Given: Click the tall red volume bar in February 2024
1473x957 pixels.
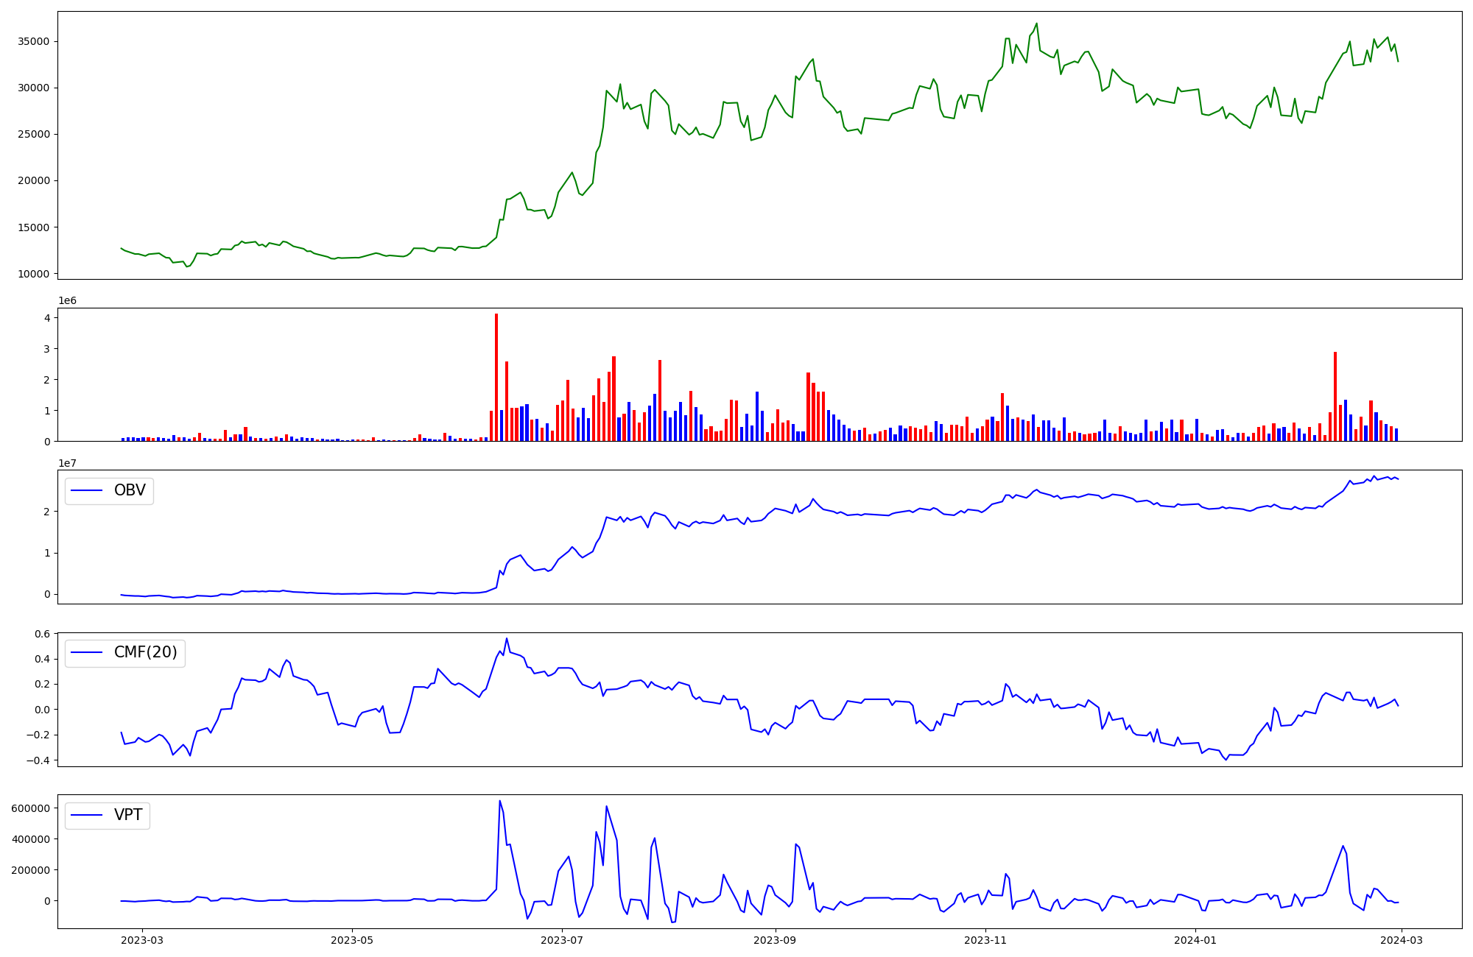Looking at the screenshot, I should [x=1335, y=396].
